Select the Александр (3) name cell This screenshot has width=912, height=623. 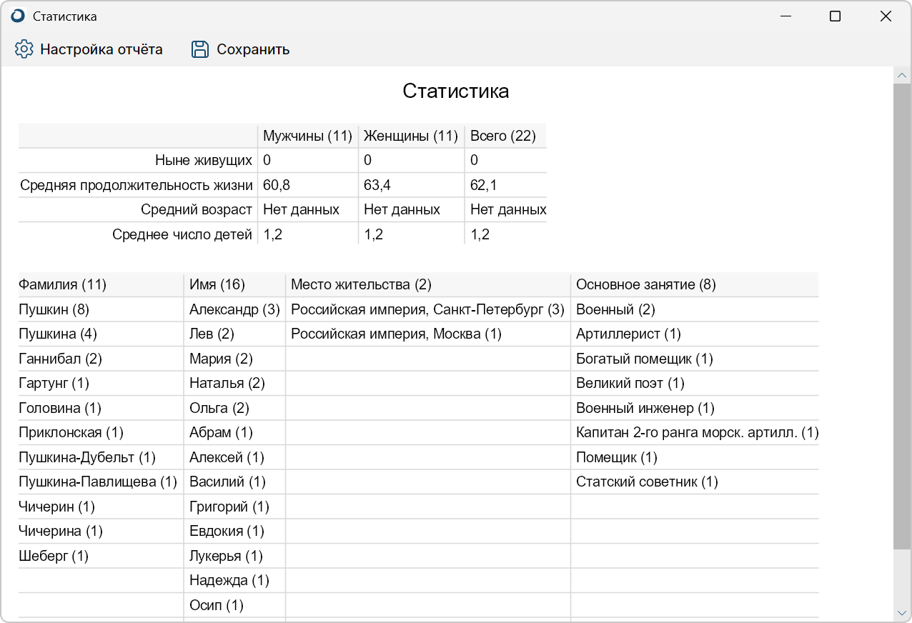(234, 309)
